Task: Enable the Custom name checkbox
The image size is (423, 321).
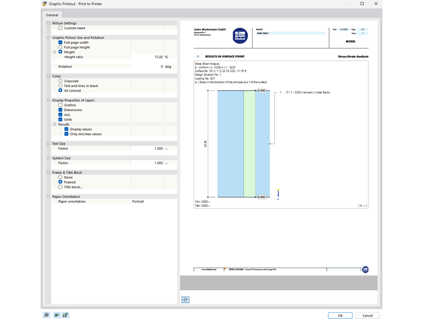Action: tap(61, 28)
